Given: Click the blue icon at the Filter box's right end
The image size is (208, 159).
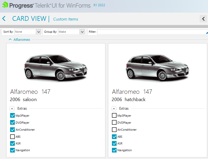Looking at the screenshot, I should 207,32.
